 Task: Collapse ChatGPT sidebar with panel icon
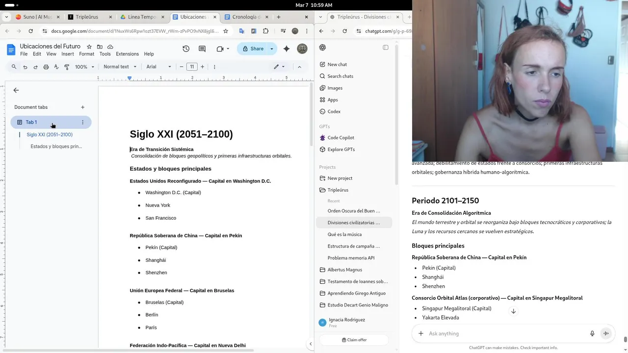pos(386,48)
